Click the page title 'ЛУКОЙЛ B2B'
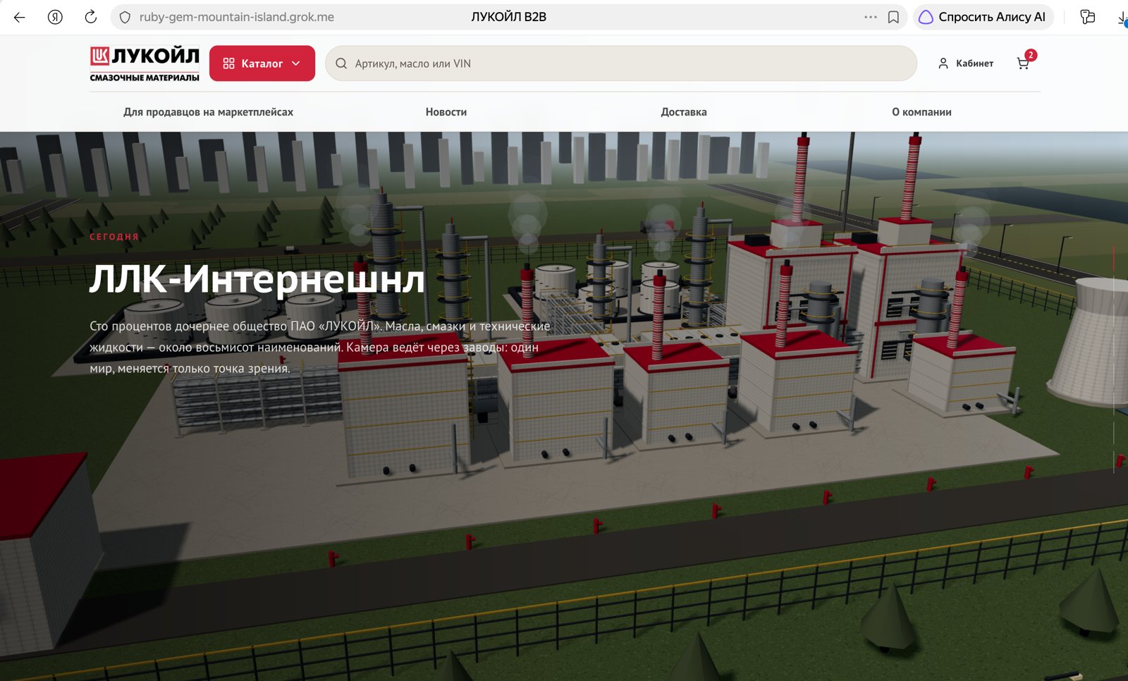The width and height of the screenshot is (1128, 681). click(x=509, y=17)
